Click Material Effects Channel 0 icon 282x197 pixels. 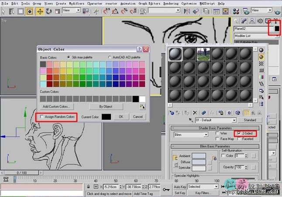click(229, 113)
